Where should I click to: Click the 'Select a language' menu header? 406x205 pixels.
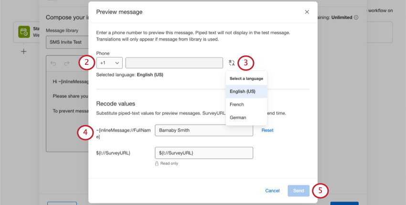(x=246, y=79)
